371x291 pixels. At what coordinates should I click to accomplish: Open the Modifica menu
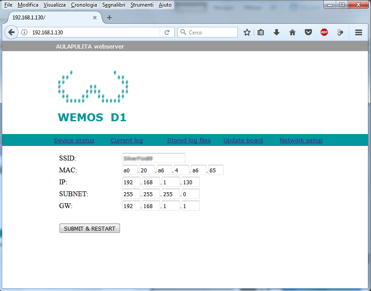point(28,5)
